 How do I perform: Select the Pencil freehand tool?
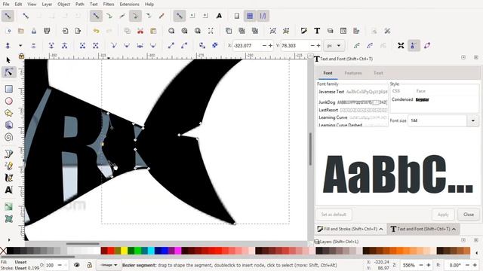pos(8,166)
